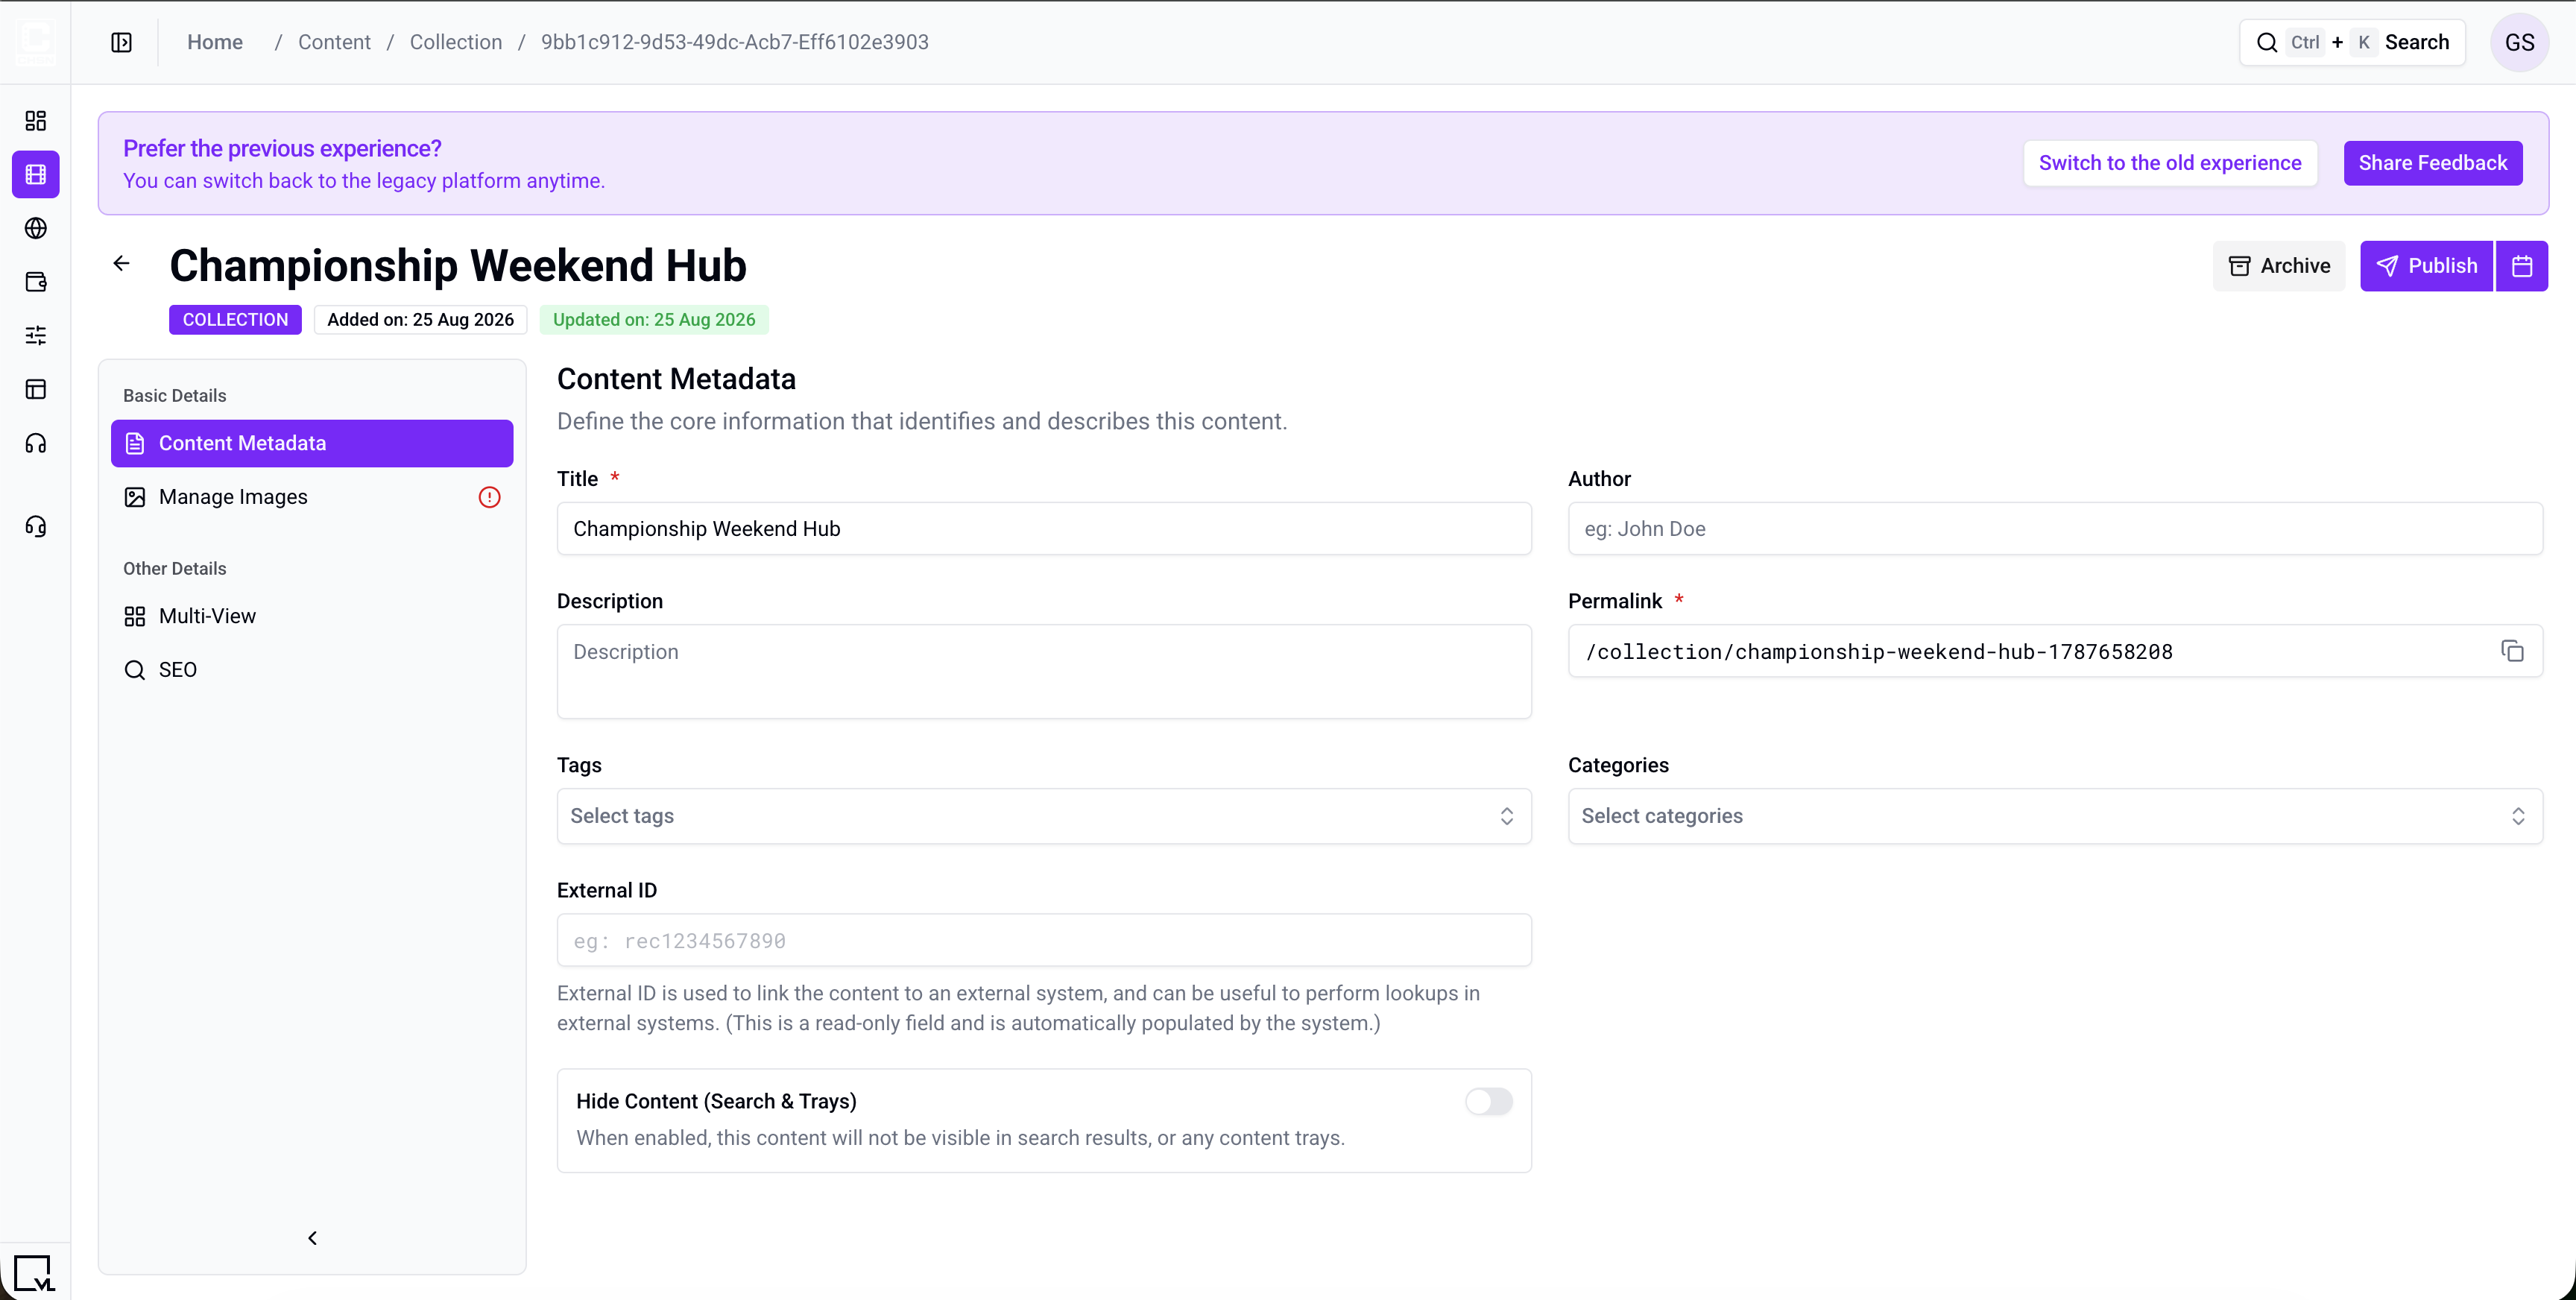Click the Archive button

coord(2279,266)
